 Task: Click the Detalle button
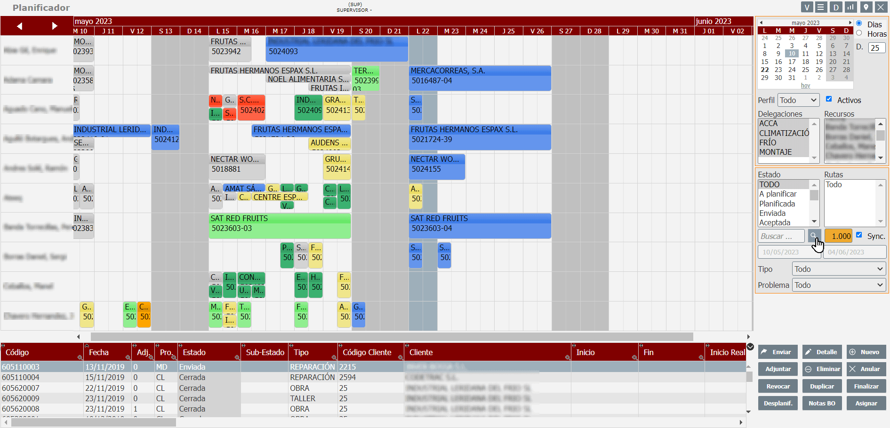(x=822, y=352)
